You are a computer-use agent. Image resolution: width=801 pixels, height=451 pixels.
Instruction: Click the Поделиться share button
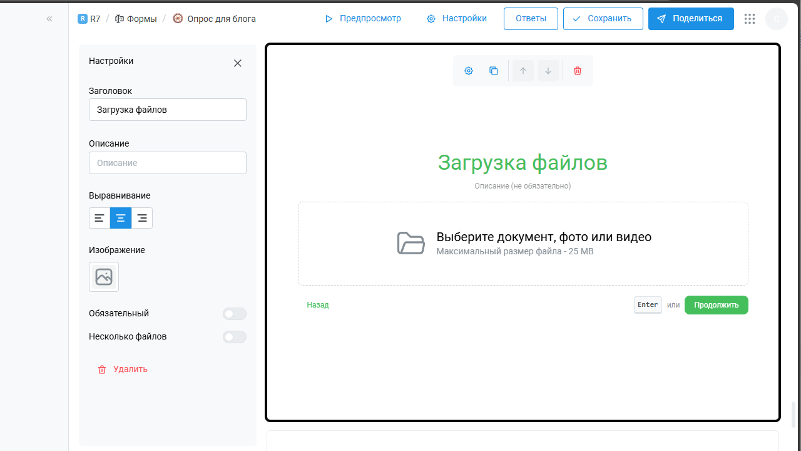pyautogui.click(x=691, y=19)
